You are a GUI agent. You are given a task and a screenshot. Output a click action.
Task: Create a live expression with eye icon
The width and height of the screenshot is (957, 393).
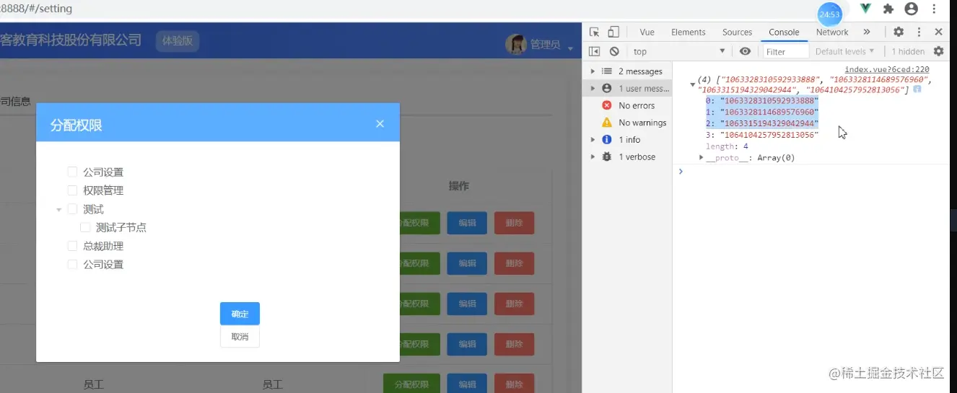(x=745, y=51)
